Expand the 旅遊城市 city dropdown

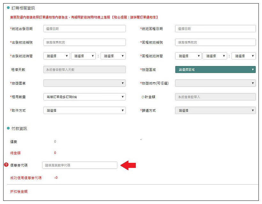point(215,83)
